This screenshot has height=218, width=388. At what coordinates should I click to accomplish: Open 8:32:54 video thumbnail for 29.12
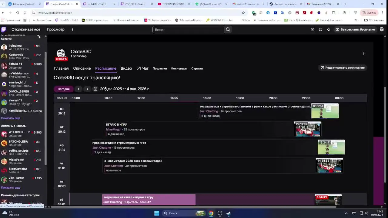(325, 111)
